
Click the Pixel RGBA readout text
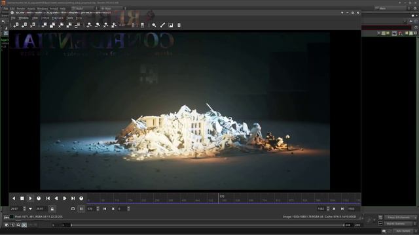39,217
